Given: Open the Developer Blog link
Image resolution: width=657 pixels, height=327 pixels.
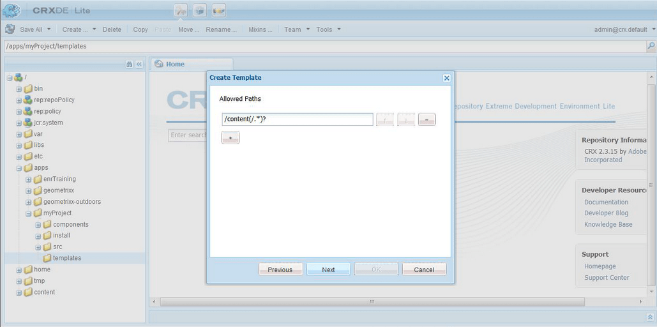Looking at the screenshot, I should 607,213.
